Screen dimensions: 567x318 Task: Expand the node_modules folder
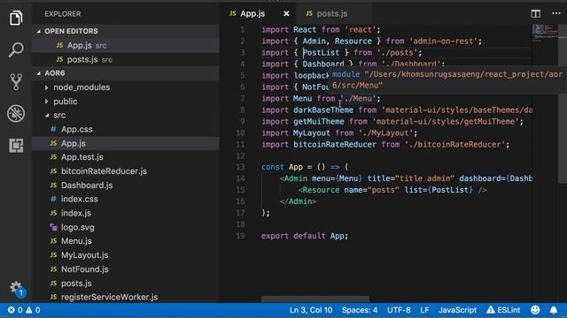tap(82, 87)
